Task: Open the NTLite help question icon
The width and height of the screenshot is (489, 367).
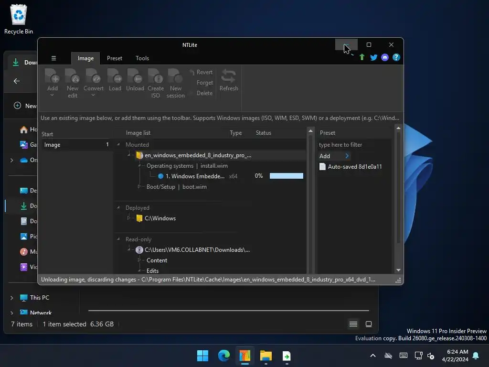Action: (x=396, y=57)
